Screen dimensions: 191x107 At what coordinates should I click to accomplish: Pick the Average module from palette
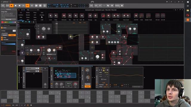pos(90,17)
